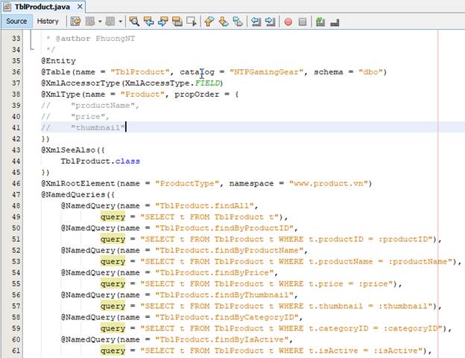Click line number 41 in the gutter

[16, 127]
